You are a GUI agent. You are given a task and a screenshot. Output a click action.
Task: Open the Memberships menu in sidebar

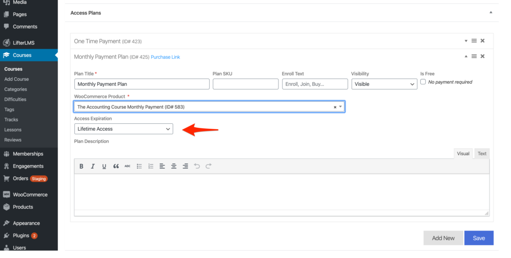pyautogui.click(x=28, y=154)
